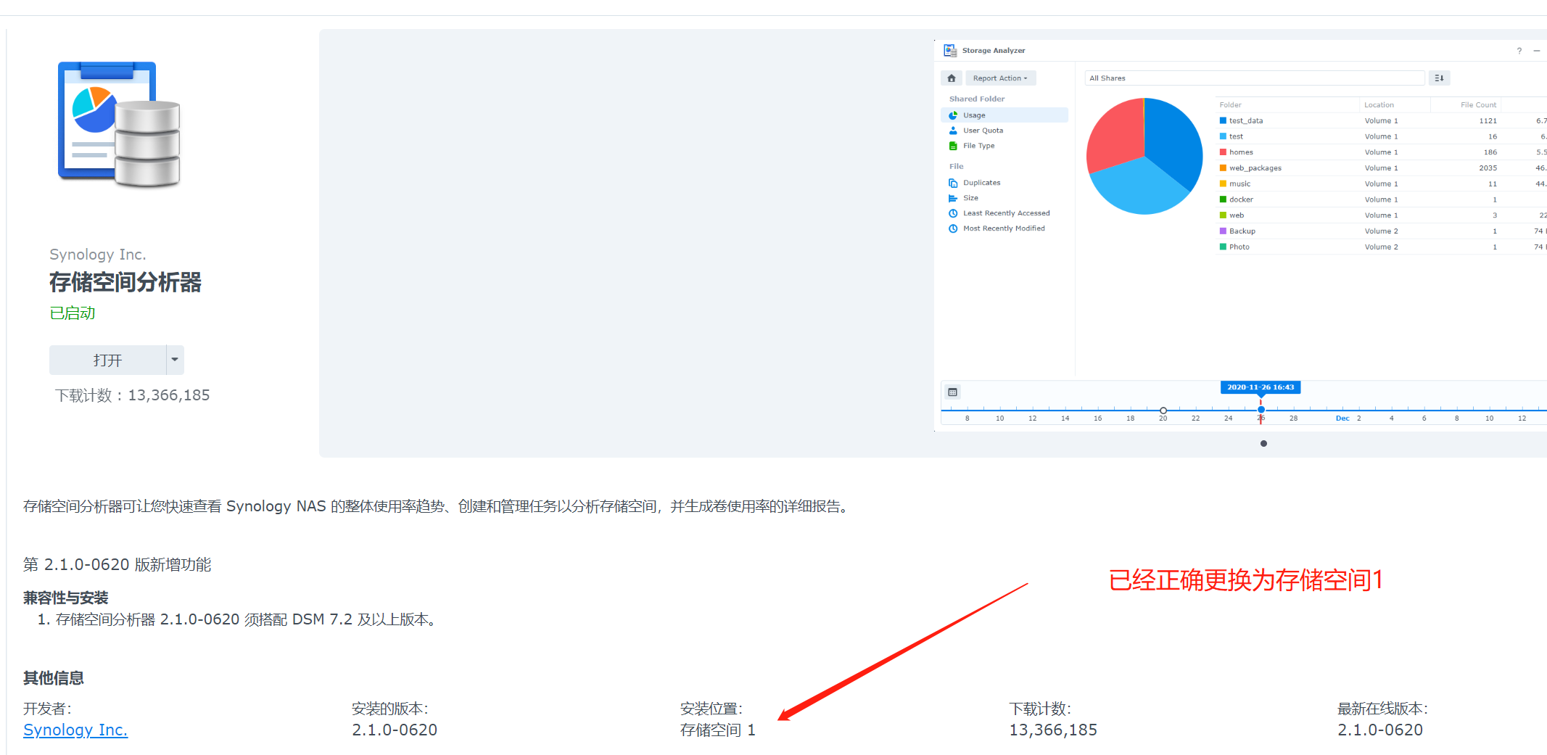Click the Storage Analyzer package icon

(119, 124)
